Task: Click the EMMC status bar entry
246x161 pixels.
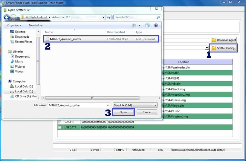Action: [x=120, y=150]
